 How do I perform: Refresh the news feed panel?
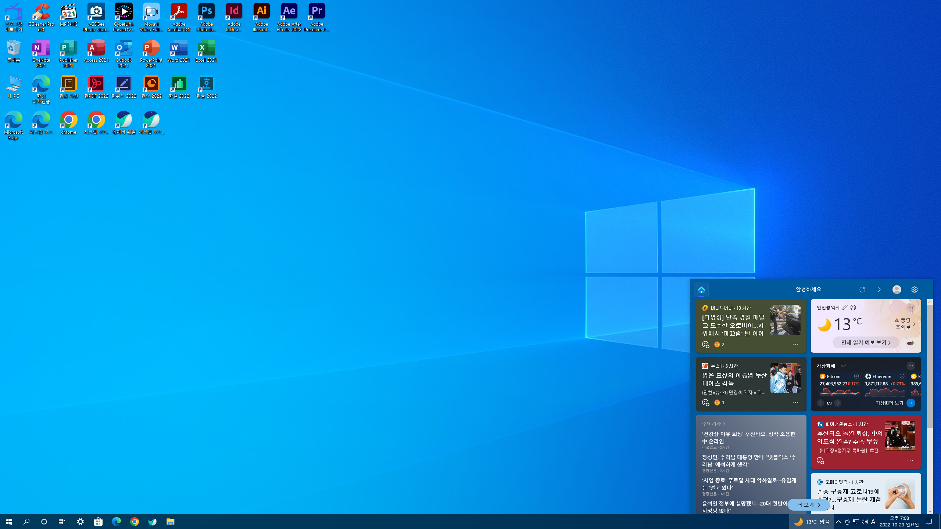point(862,290)
